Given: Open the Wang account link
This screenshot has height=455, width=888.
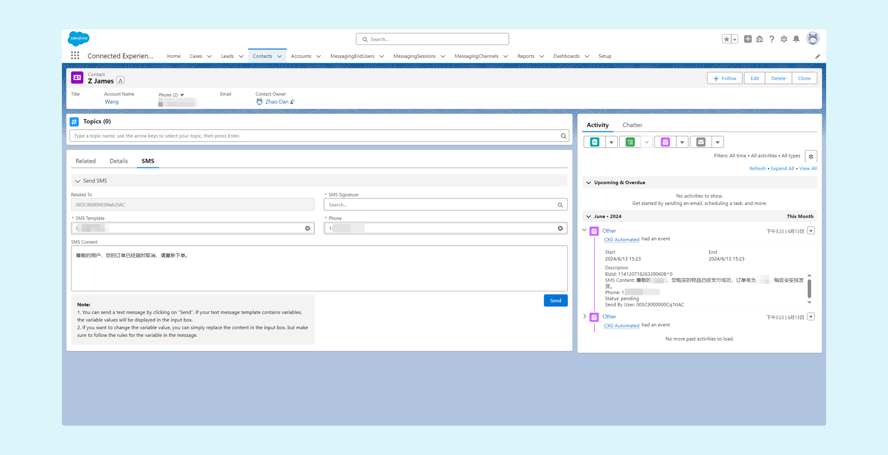Looking at the screenshot, I should [x=112, y=102].
